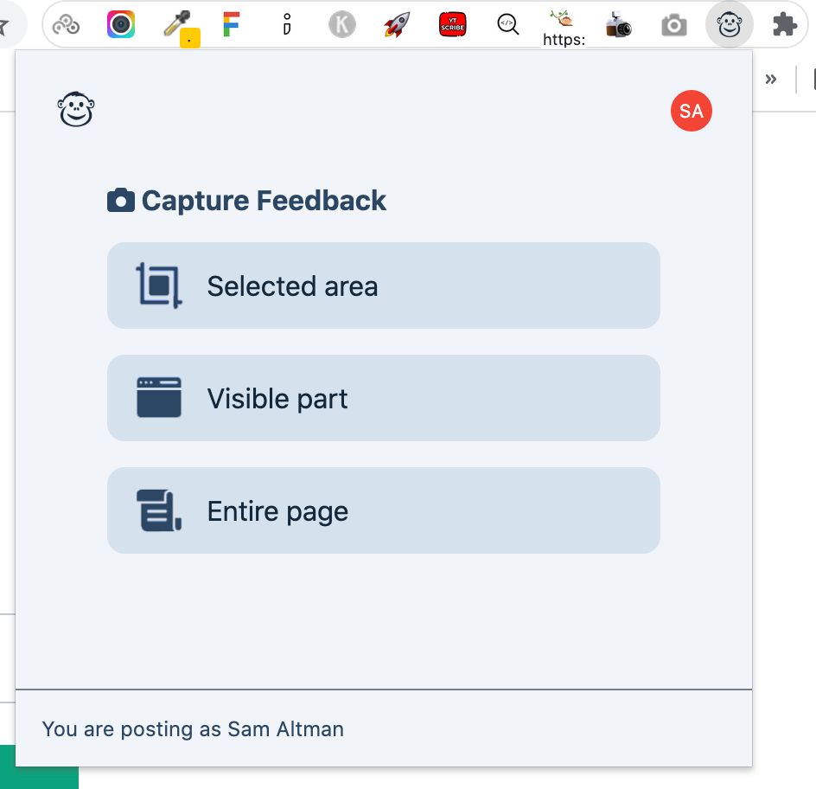The height and width of the screenshot is (789, 816).
Task: Select the eyedropper color picker extension
Action: (x=179, y=23)
